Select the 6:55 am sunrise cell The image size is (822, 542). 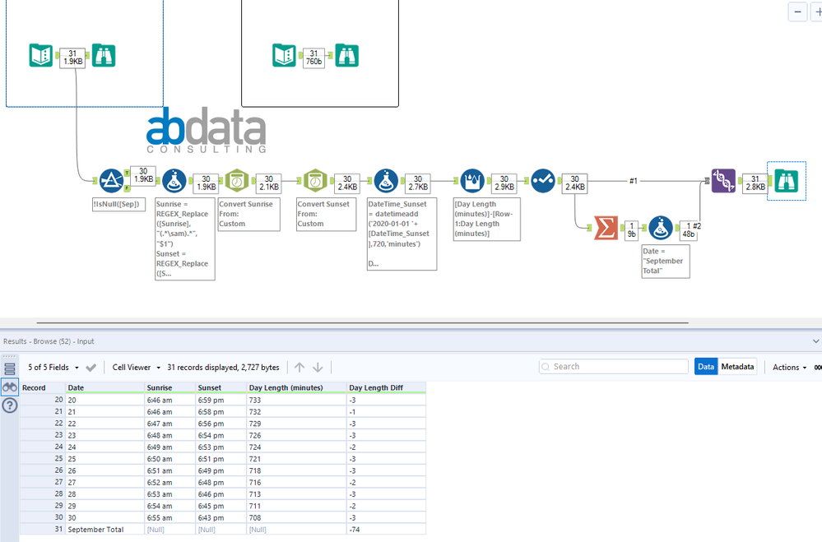coord(170,518)
